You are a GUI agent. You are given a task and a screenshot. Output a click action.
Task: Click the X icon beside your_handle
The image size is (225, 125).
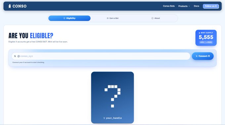[x=104, y=118]
